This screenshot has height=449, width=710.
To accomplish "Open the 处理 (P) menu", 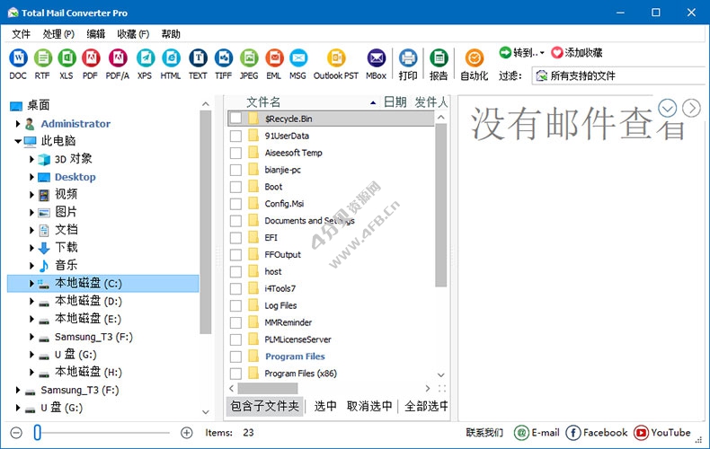I will coord(58,34).
